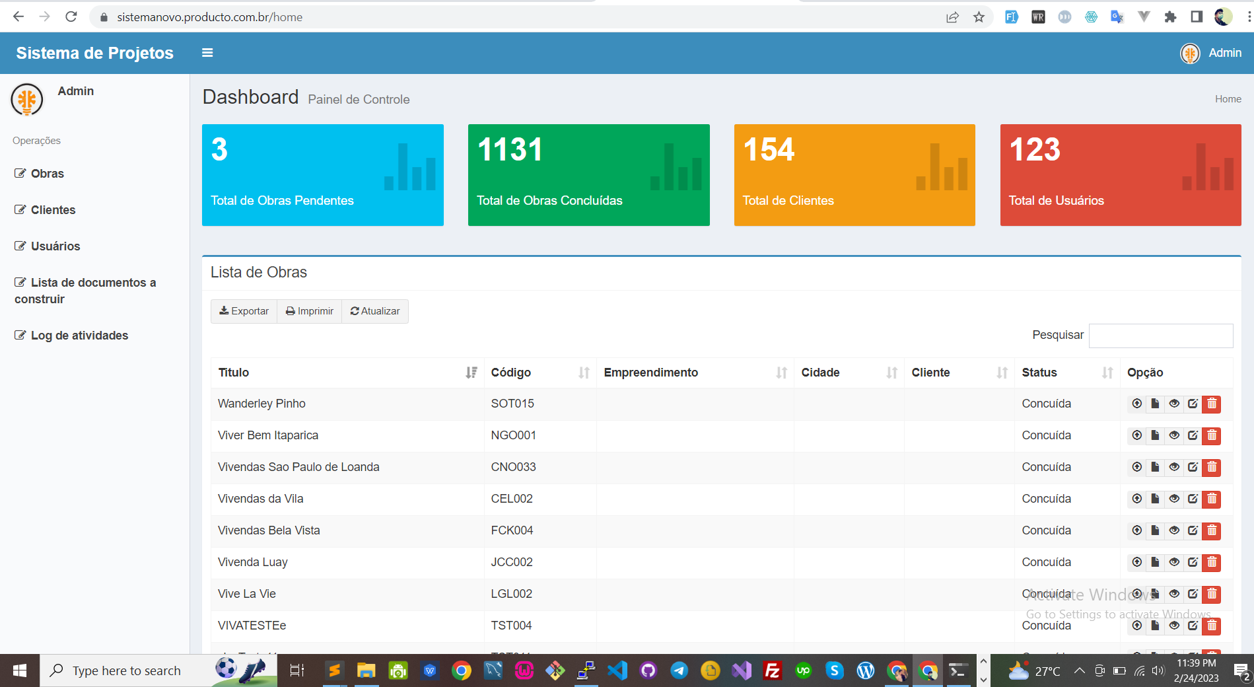The image size is (1254, 687).
Task: Click the green Total de Obras Concluídas card
Action: point(588,175)
